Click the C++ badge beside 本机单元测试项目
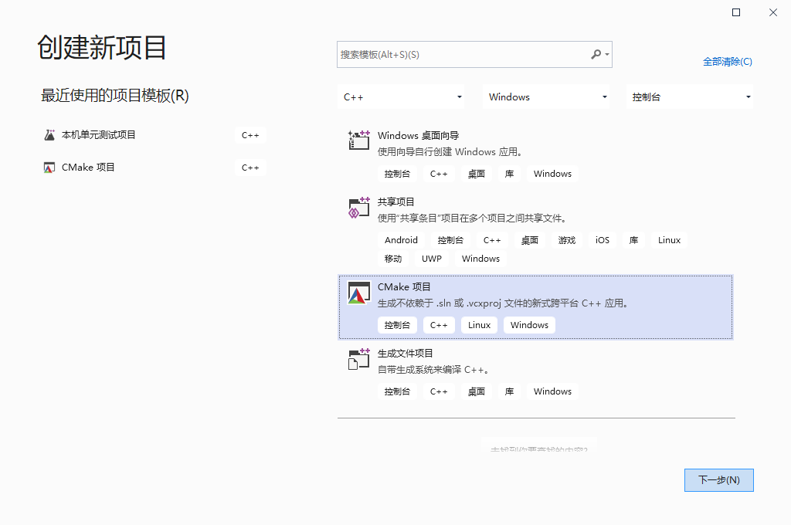The image size is (791, 525). (x=250, y=135)
